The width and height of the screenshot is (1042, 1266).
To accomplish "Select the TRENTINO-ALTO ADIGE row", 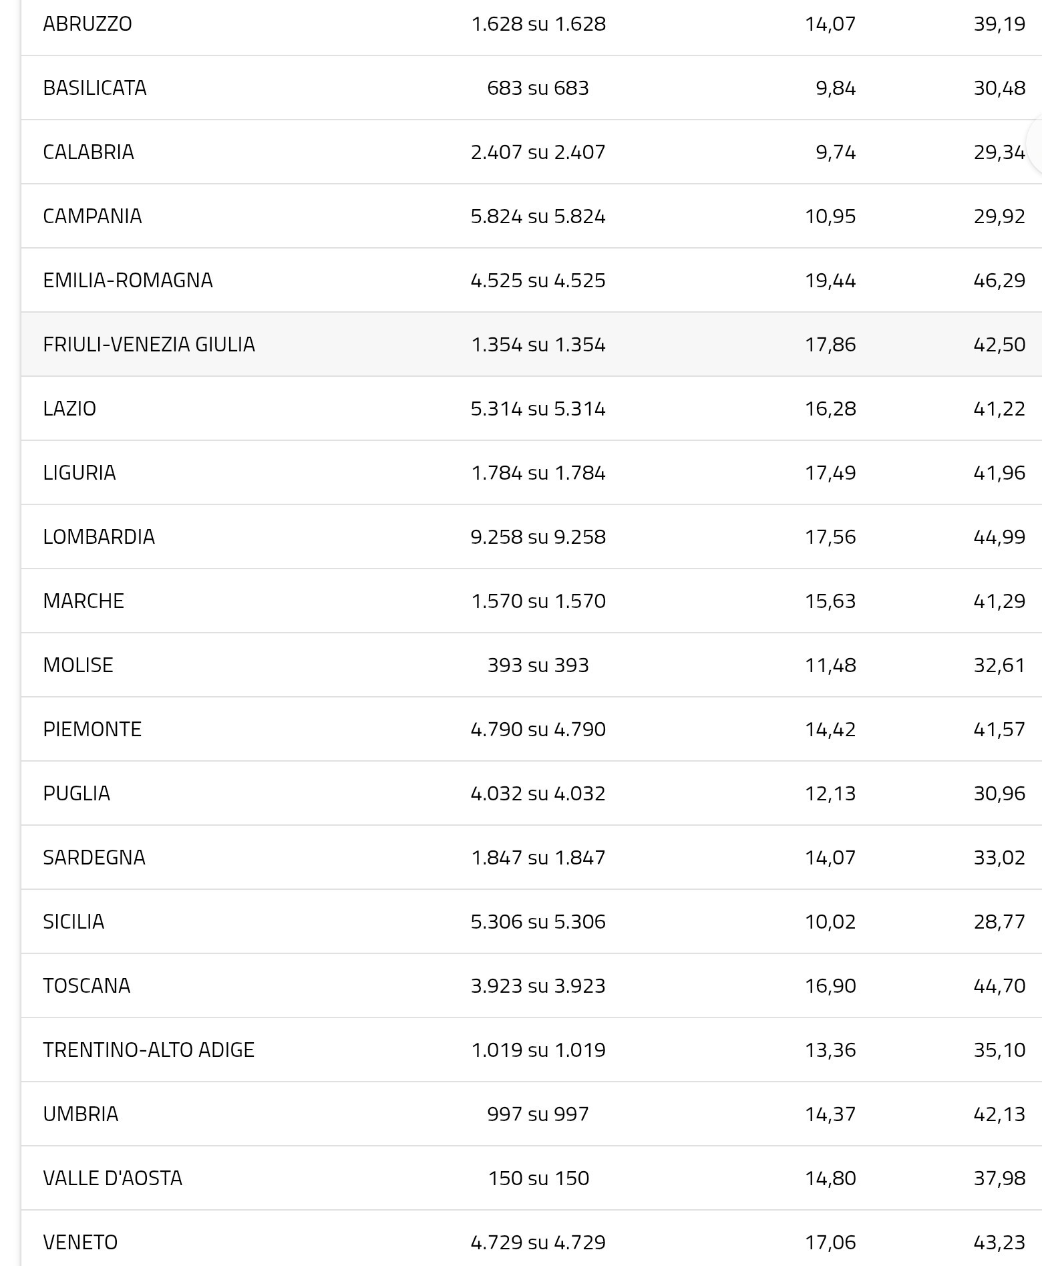I will 149,1050.
